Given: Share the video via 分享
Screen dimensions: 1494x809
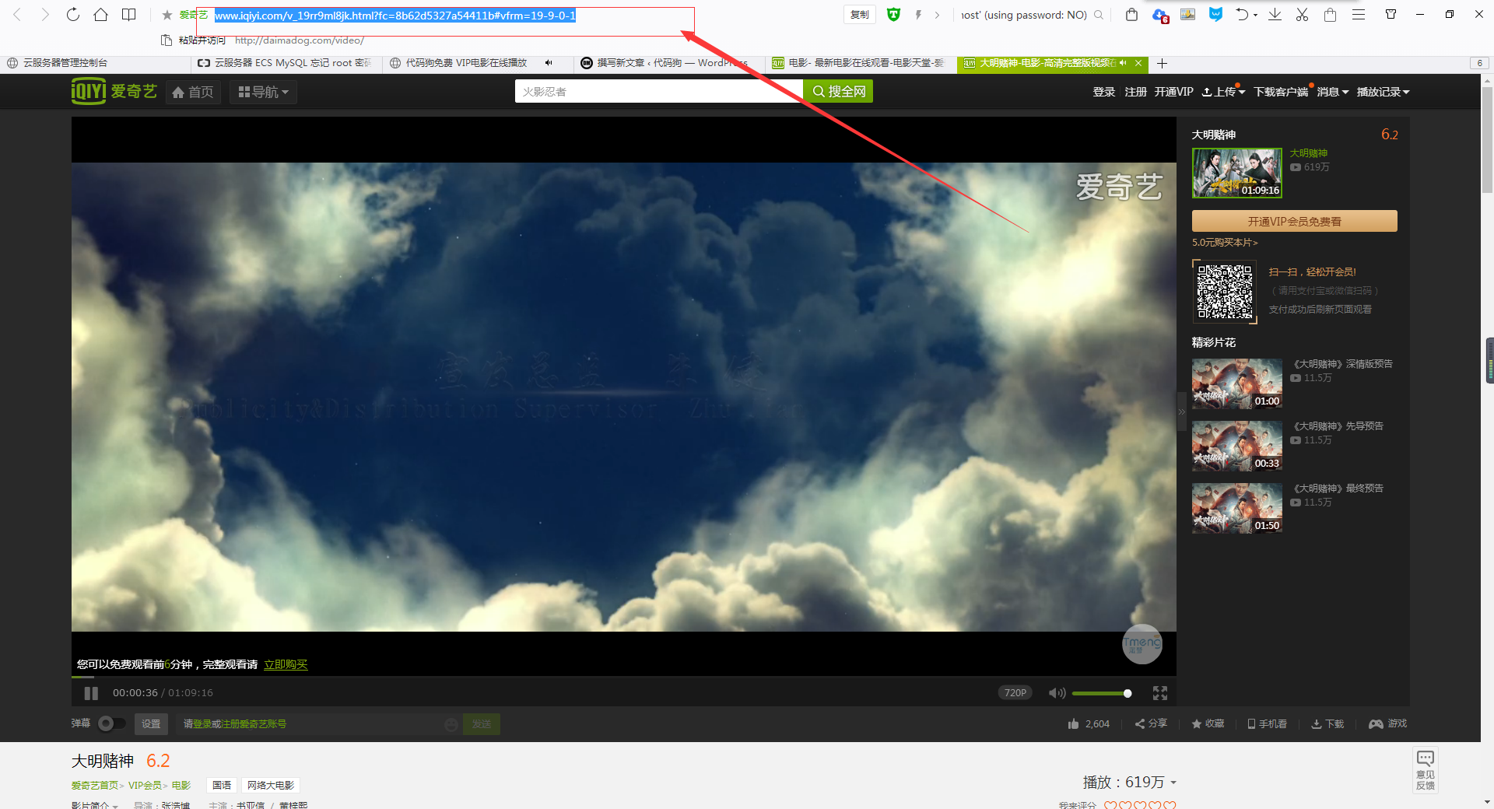Looking at the screenshot, I should (x=1151, y=723).
